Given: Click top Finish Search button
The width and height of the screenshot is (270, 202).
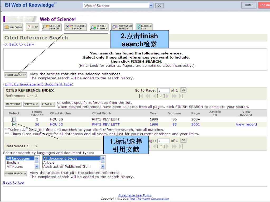Looking at the screenshot, I should (16, 75).
